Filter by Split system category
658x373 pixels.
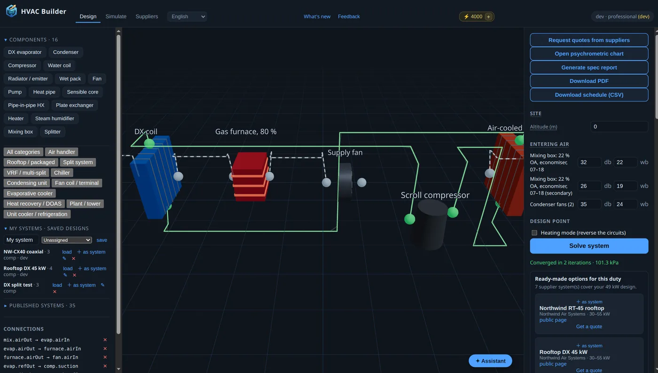pos(78,162)
